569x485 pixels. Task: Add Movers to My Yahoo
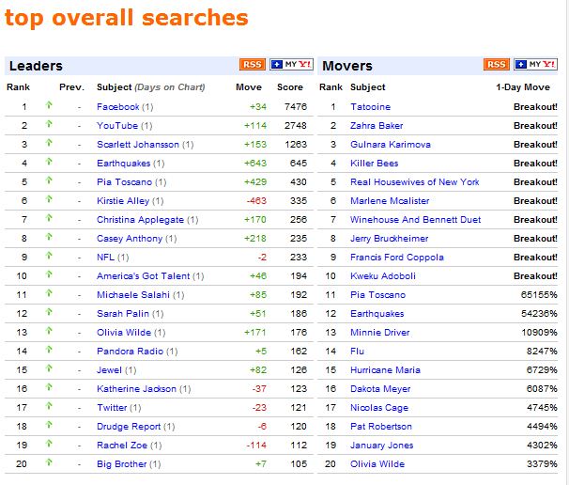535,65
